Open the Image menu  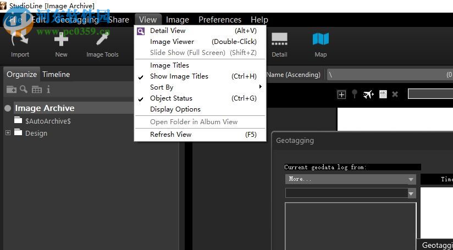pos(178,20)
